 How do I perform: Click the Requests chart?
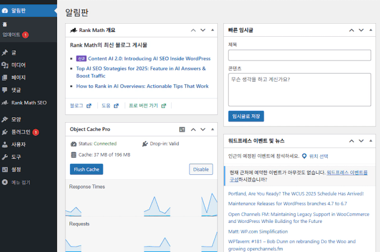point(141,241)
